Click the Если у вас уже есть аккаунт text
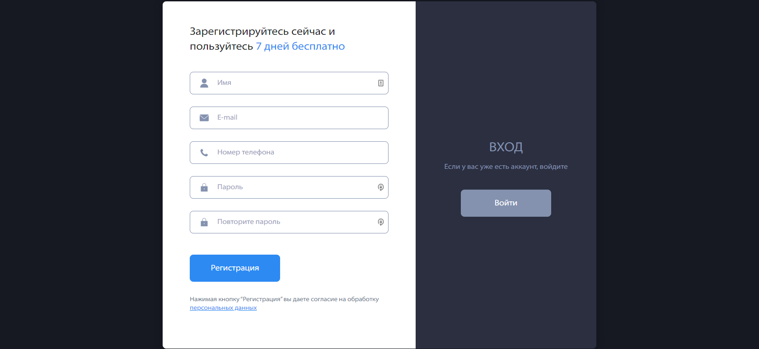This screenshot has height=349, width=759. tap(491, 167)
